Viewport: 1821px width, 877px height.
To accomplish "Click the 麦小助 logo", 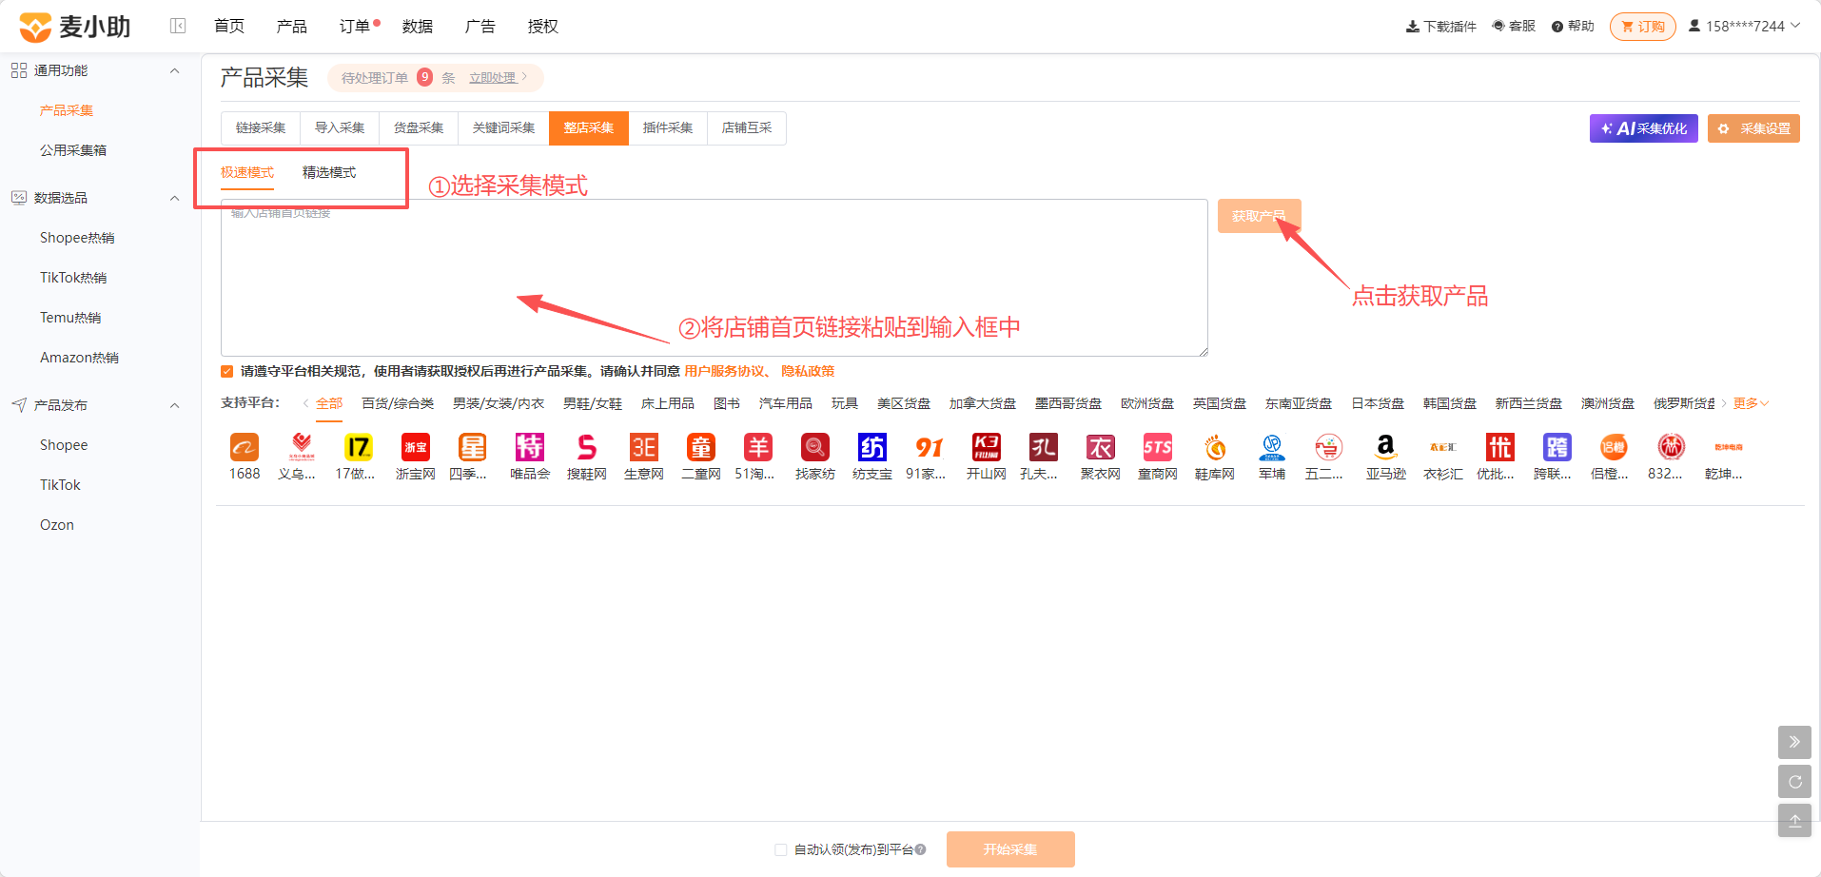I will coord(75,27).
